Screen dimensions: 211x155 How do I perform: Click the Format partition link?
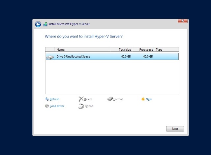click(118, 99)
